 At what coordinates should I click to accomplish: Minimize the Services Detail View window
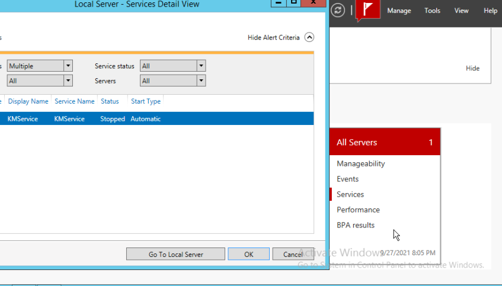(x=279, y=2)
